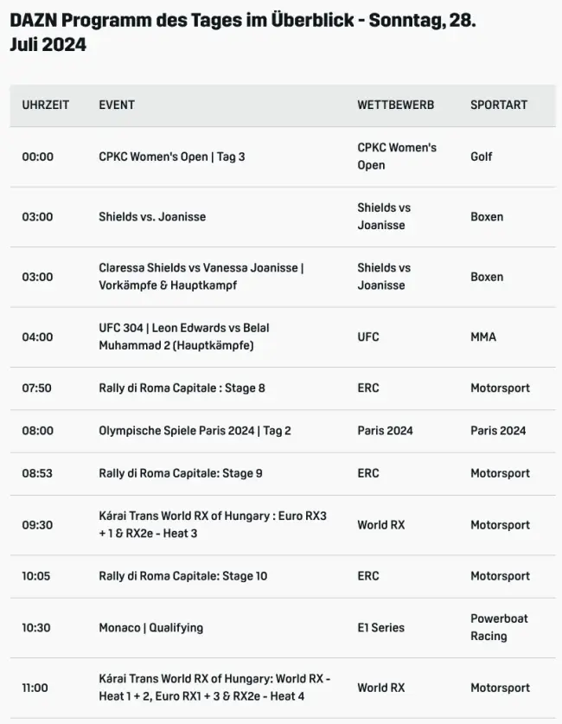Click the UHRZEIT column header
Screen dimensions: 562x724
(x=46, y=105)
